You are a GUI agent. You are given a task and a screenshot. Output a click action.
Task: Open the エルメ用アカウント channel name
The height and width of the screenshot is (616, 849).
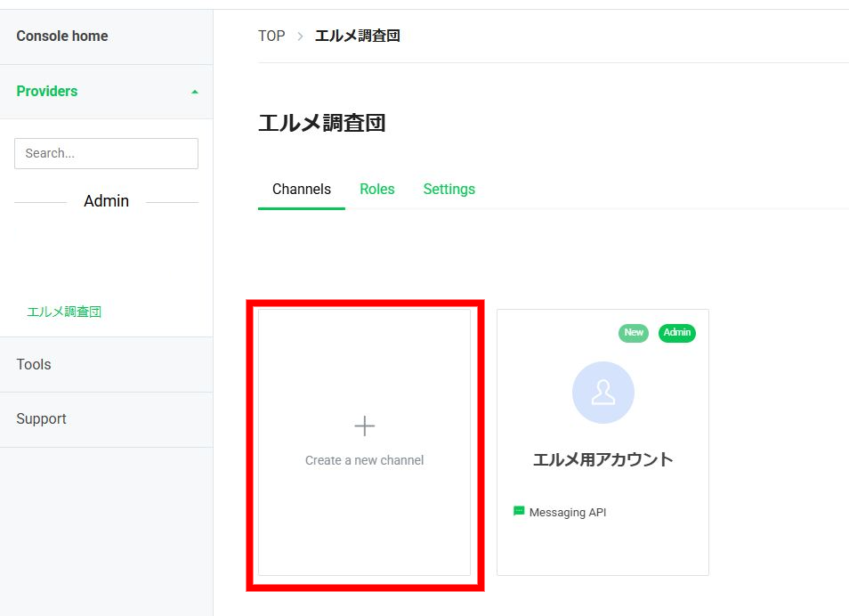(602, 459)
